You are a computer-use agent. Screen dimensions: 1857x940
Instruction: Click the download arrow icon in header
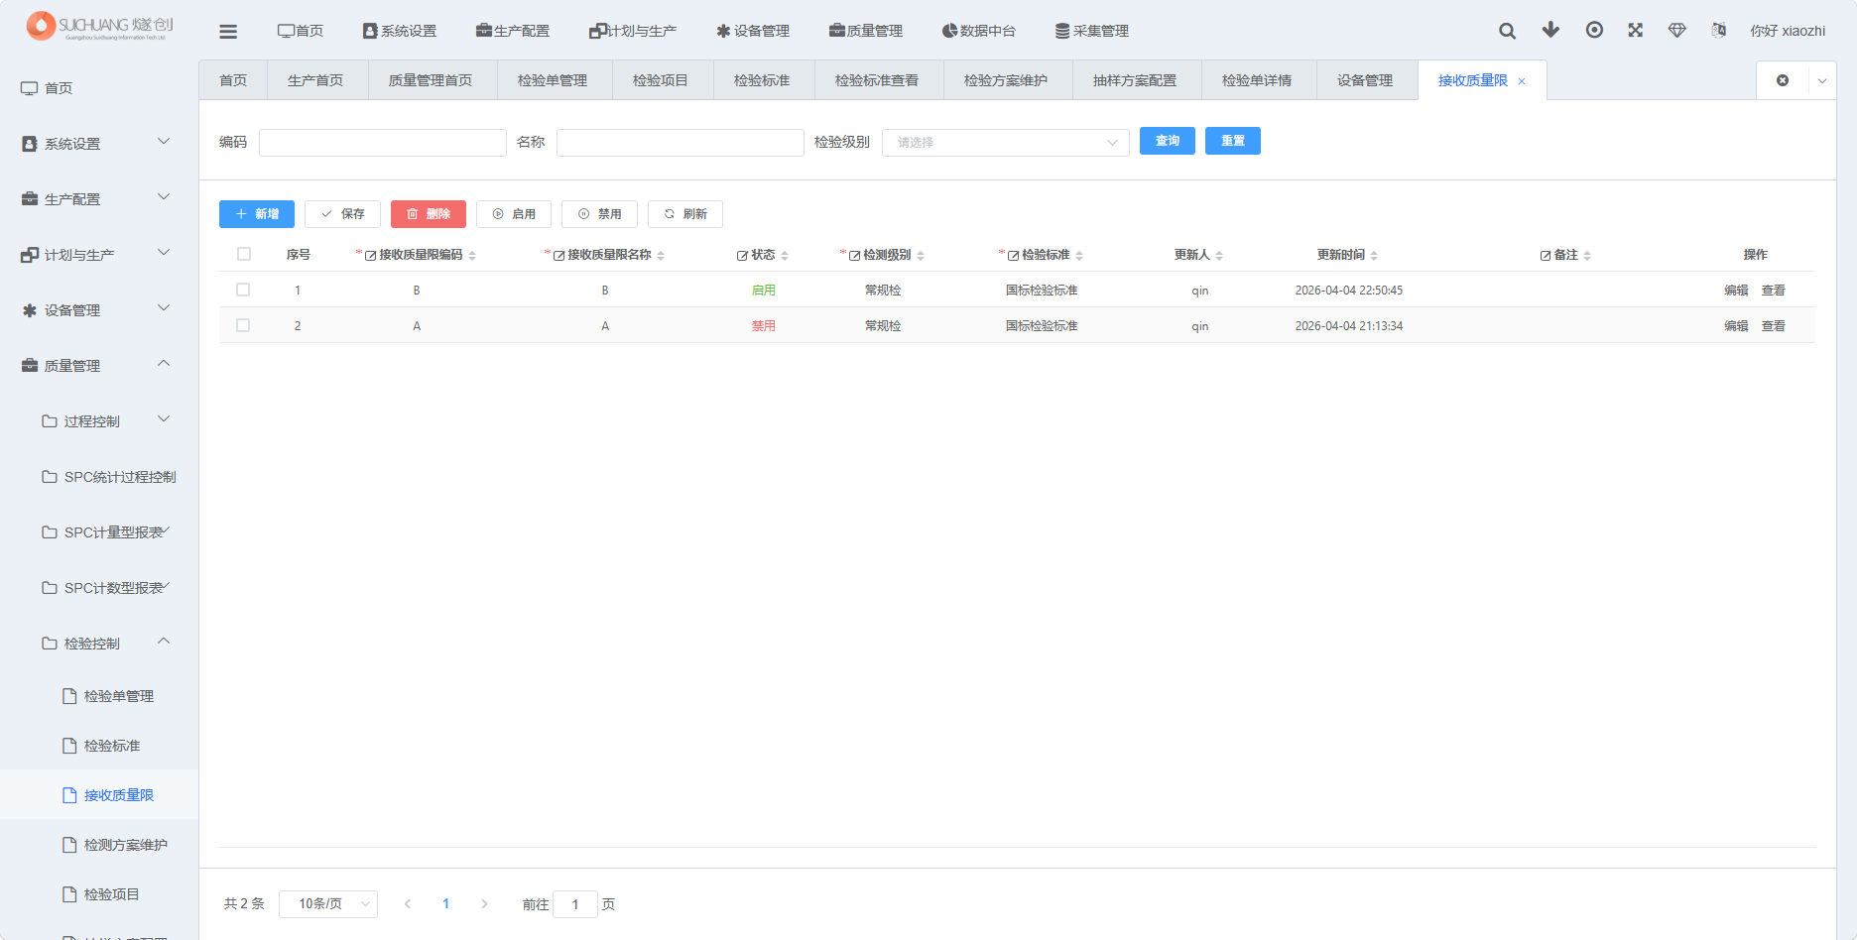point(1550,30)
